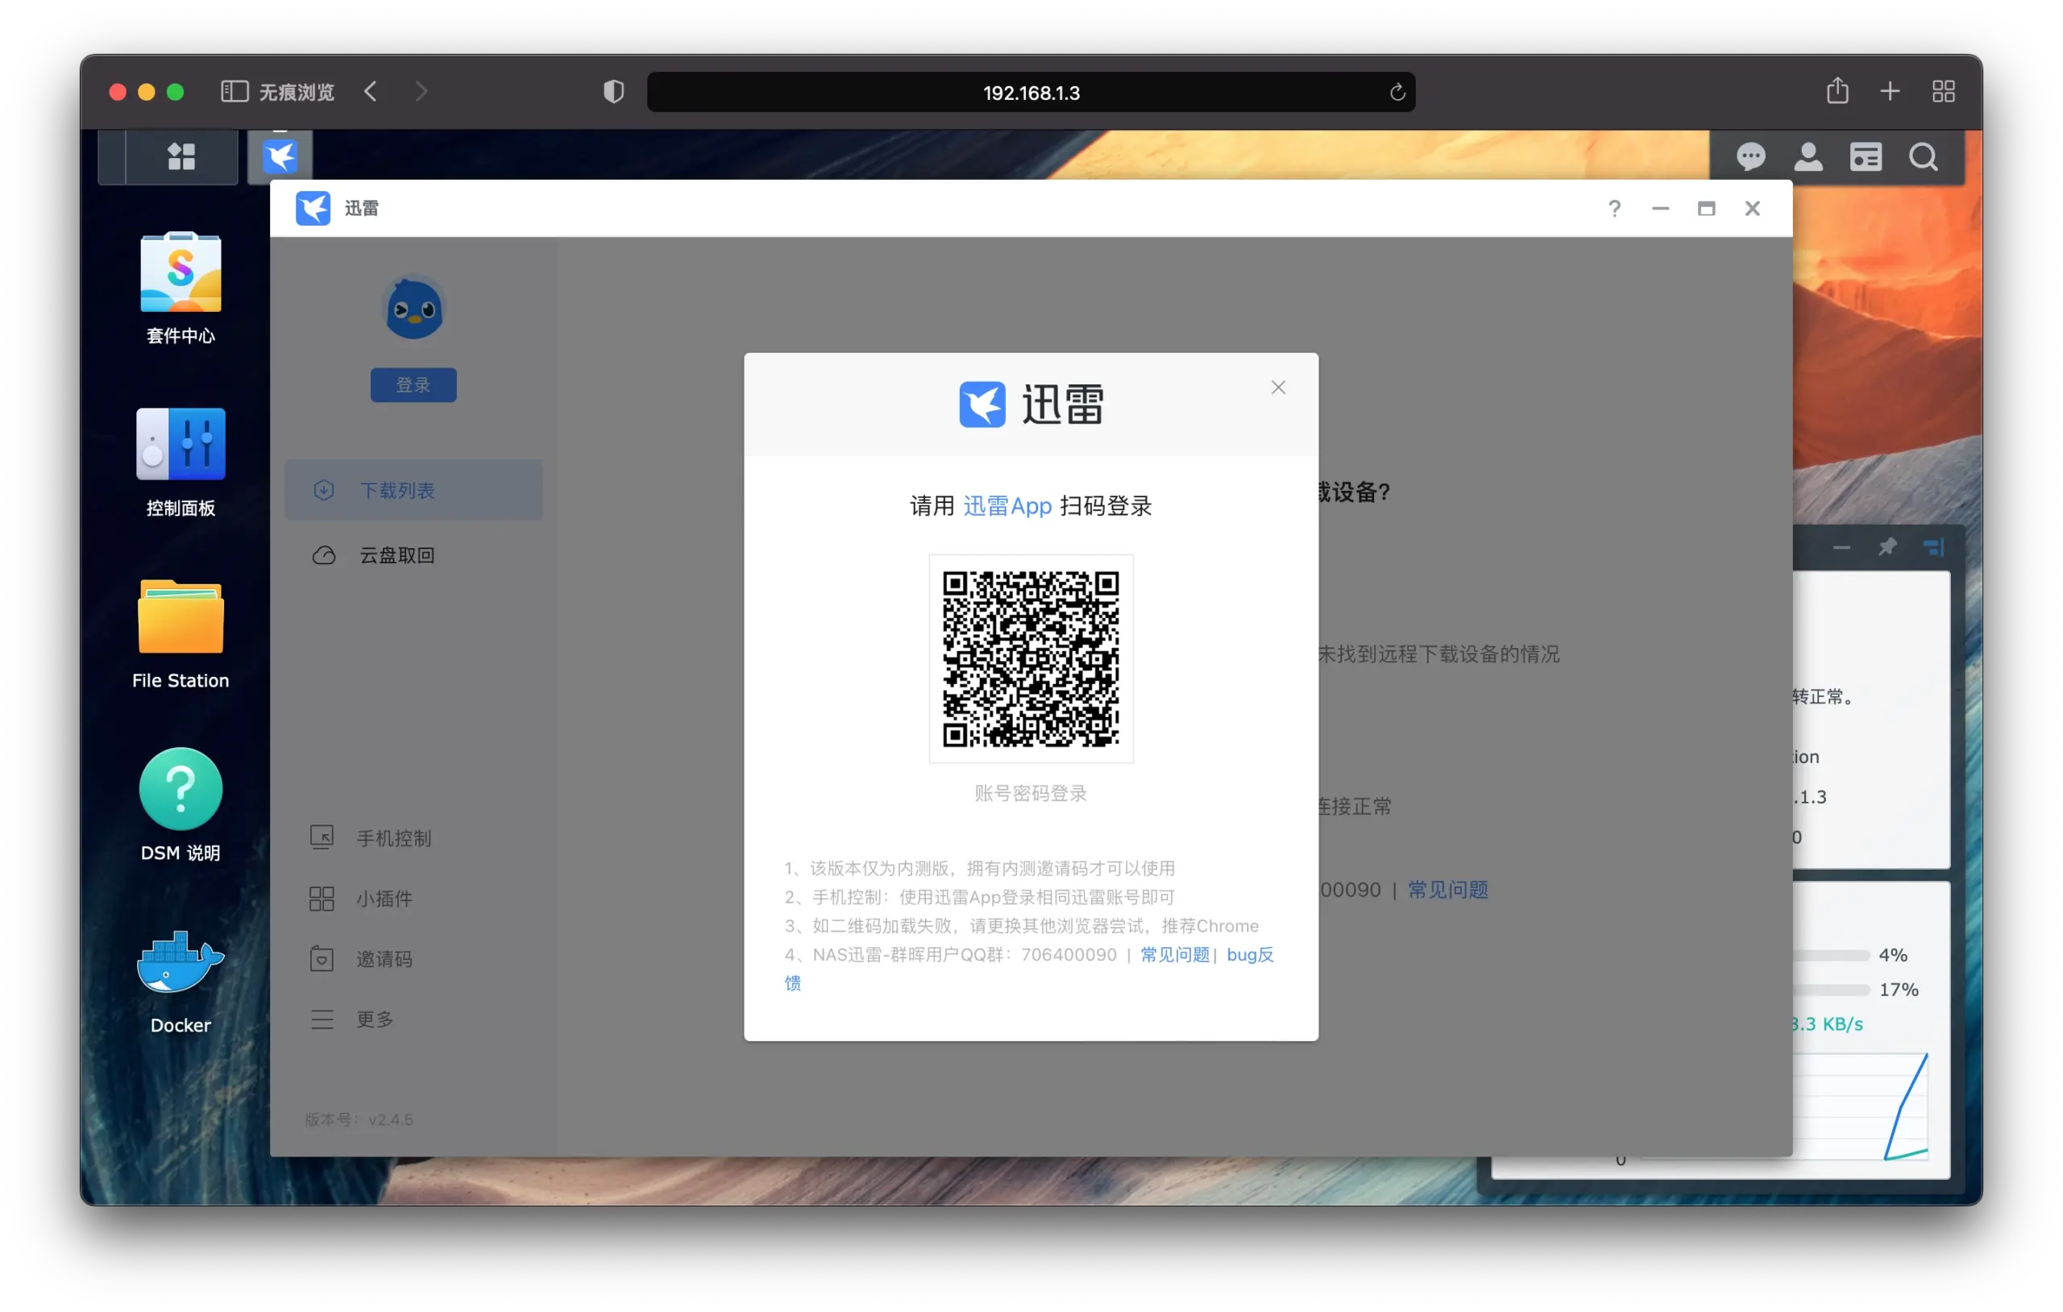Click the 登录 login button in sidebar
This screenshot has width=2063, height=1312.
click(413, 384)
